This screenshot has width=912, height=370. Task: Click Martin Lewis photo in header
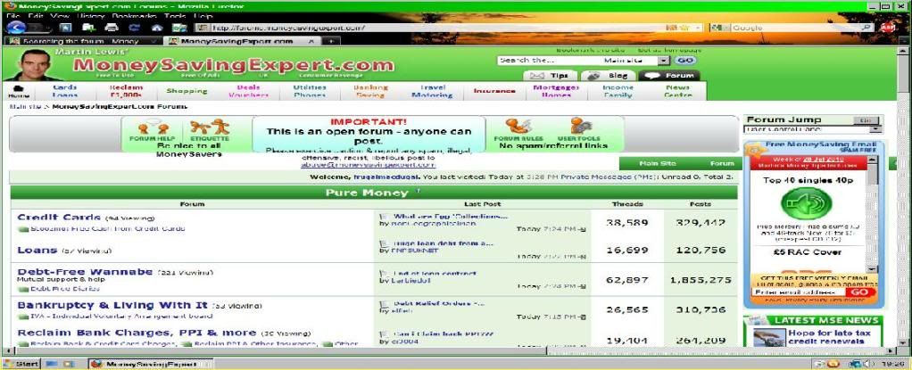32,64
